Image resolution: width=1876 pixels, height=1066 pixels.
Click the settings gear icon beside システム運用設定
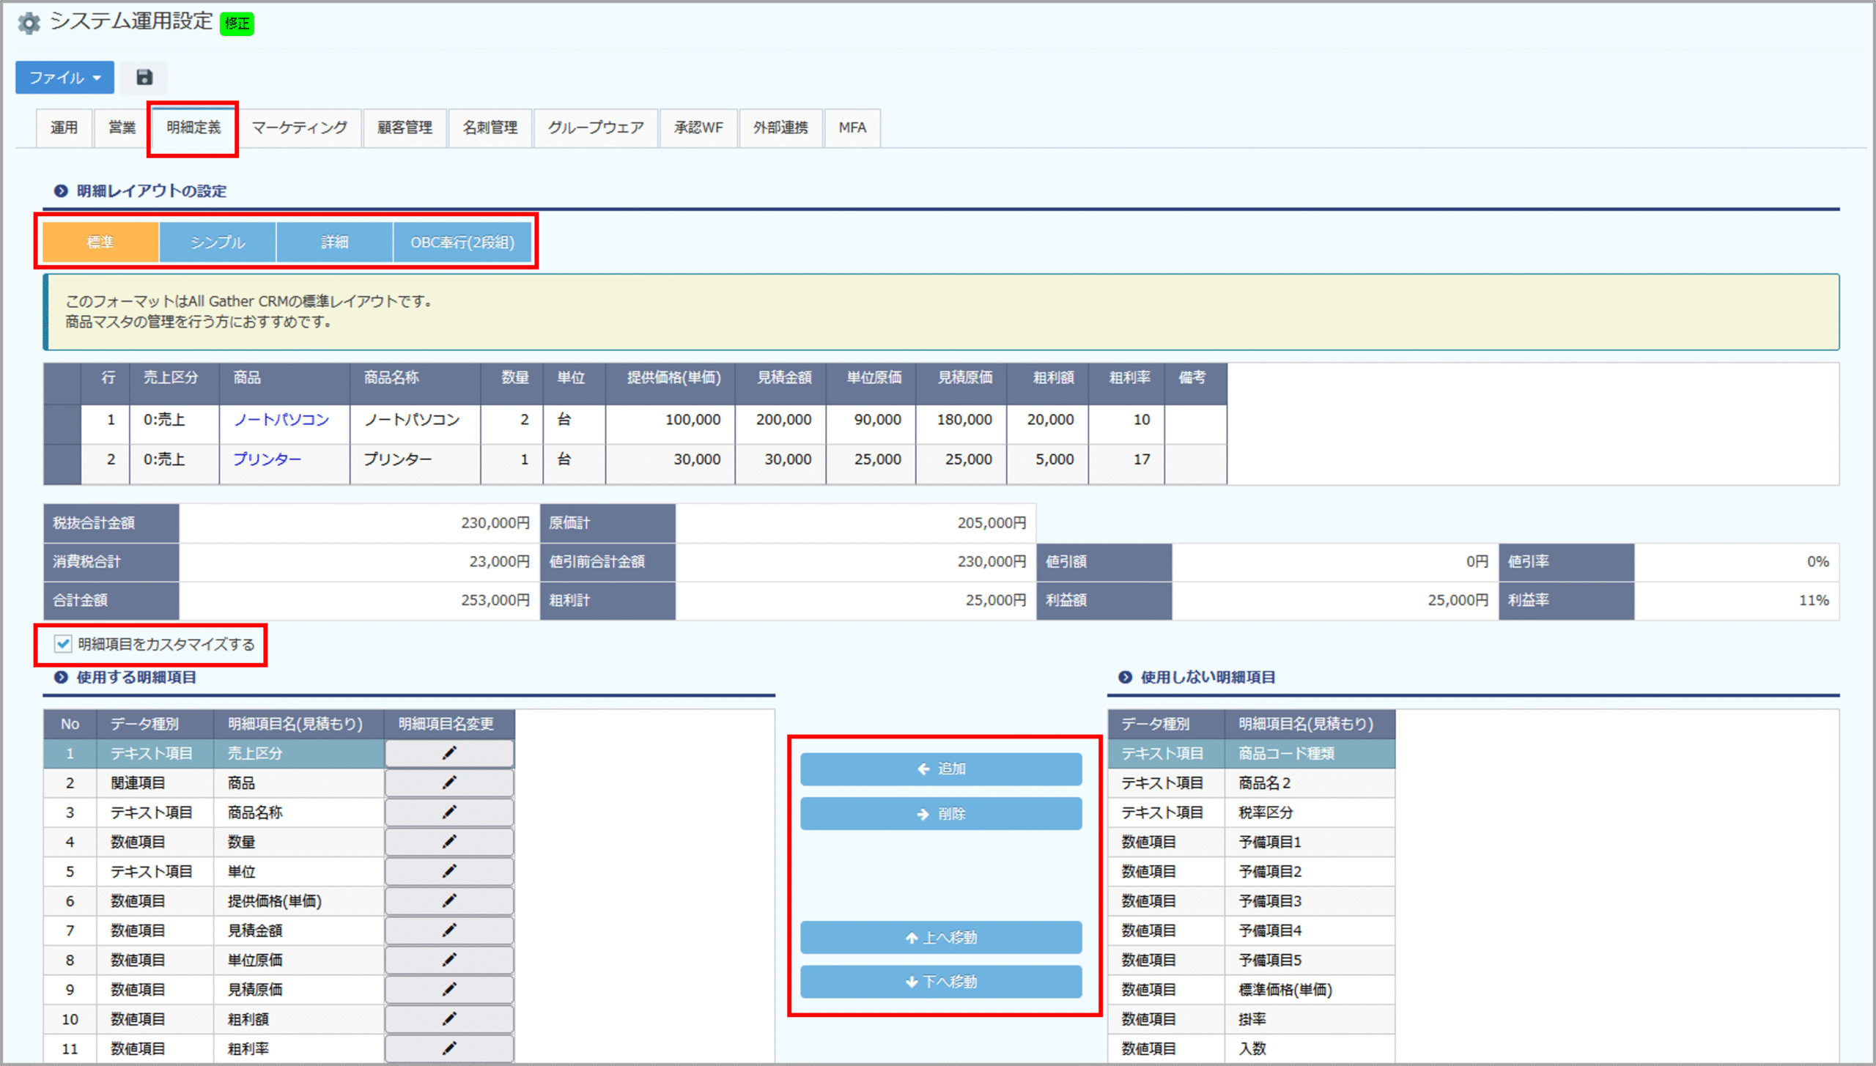coord(29,23)
